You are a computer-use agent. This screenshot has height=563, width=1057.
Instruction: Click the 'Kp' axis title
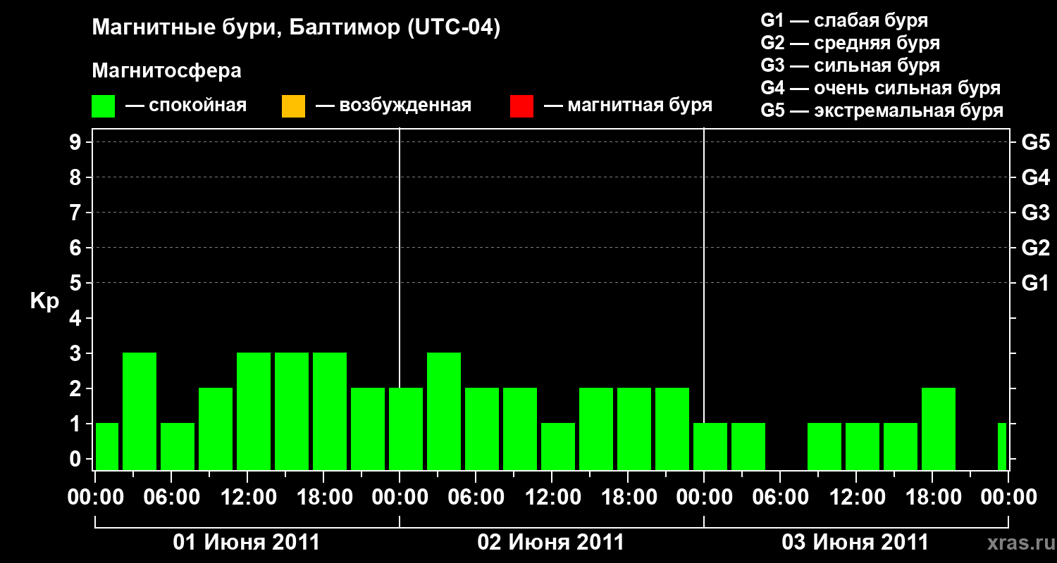click(x=44, y=301)
